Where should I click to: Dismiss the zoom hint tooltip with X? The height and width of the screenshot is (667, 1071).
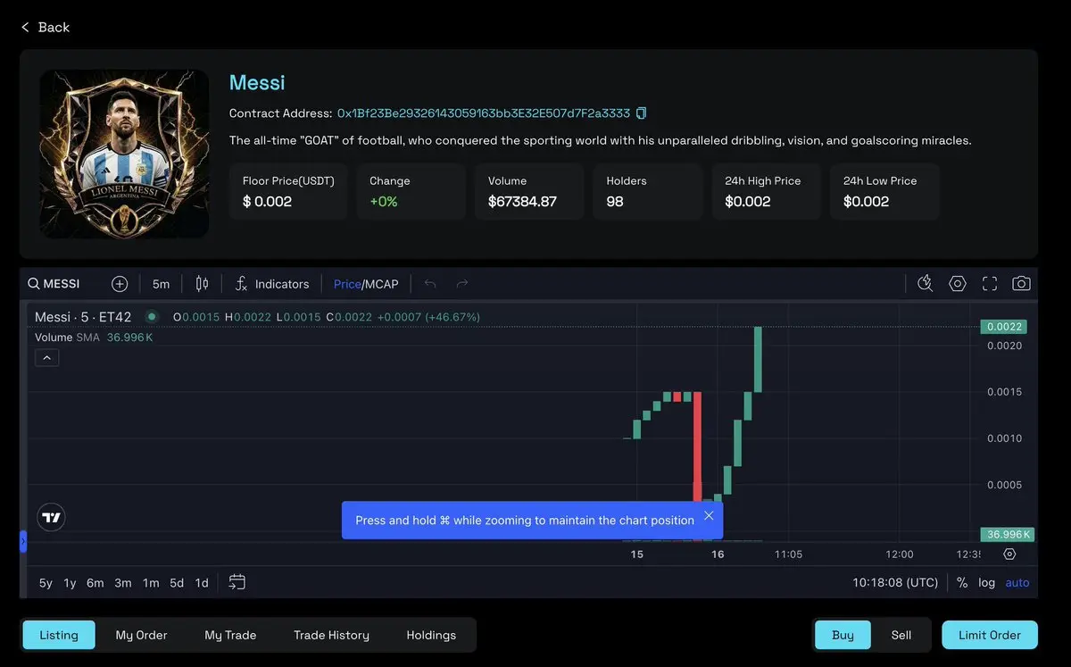click(x=709, y=516)
